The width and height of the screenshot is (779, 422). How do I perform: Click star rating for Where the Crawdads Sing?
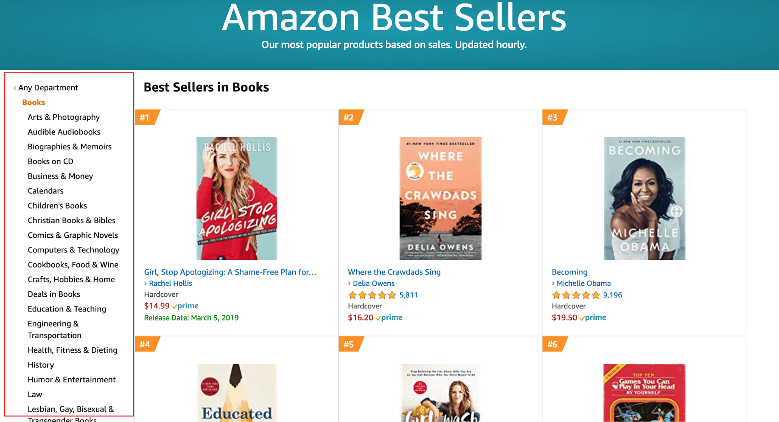pyautogui.click(x=372, y=295)
